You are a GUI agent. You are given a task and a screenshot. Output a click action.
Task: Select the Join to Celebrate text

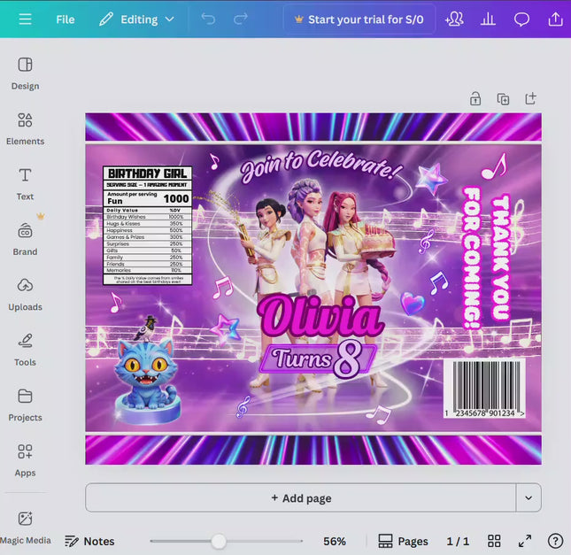321,166
